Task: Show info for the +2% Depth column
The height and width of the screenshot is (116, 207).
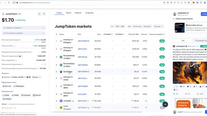Action: (112, 34)
